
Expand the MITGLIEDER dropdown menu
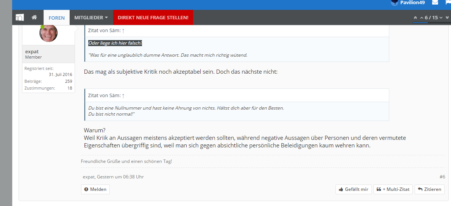click(x=91, y=17)
